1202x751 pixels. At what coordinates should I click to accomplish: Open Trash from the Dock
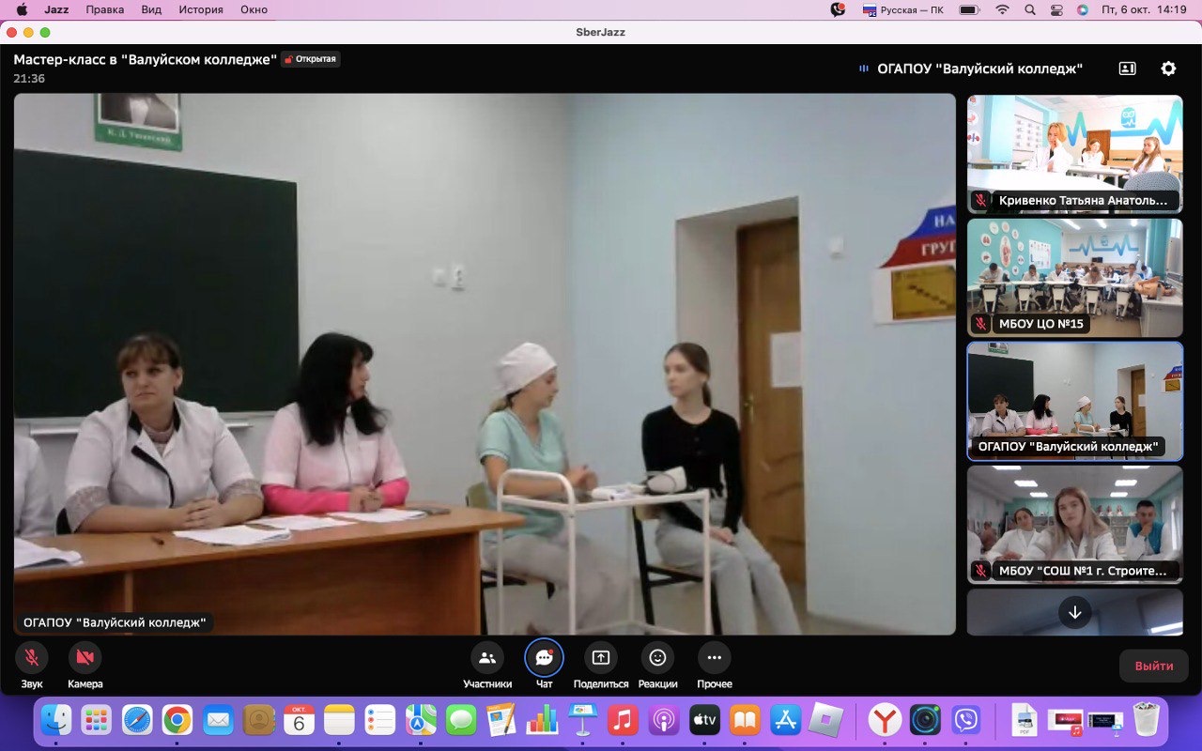coord(1146,720)
